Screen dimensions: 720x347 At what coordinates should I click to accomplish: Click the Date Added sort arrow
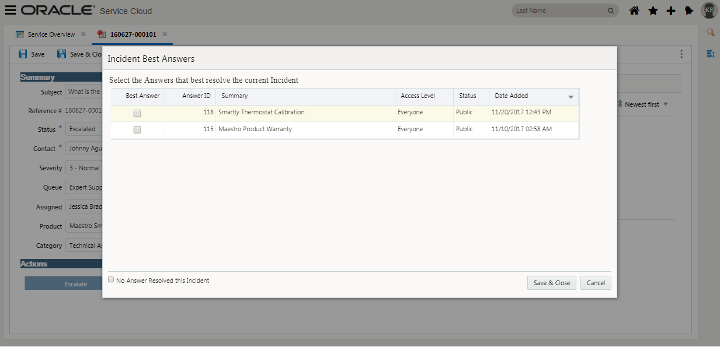point(571,97)
